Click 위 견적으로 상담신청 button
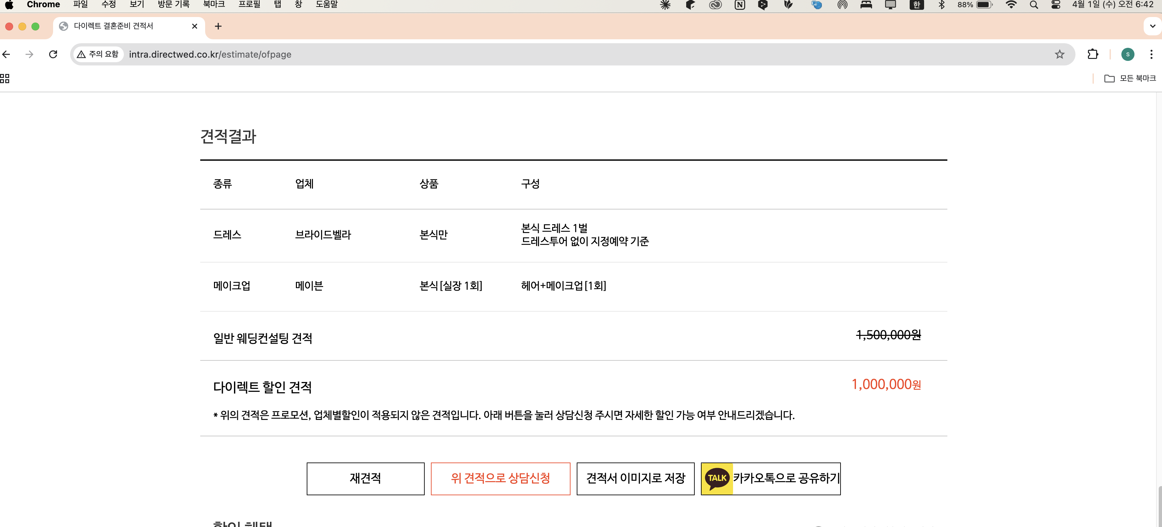1162x527 pixels. point(501,479)
